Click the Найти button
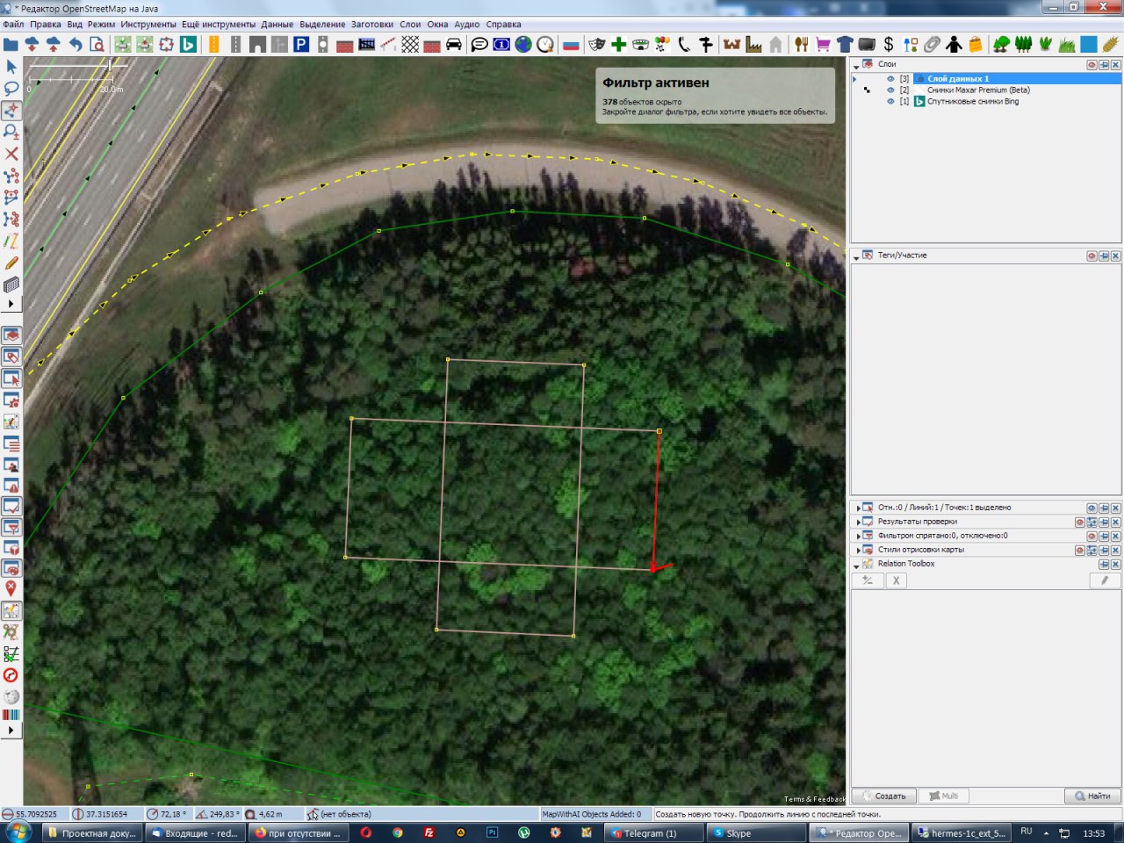This screenshot has width=1124, height=843. 1092,796
